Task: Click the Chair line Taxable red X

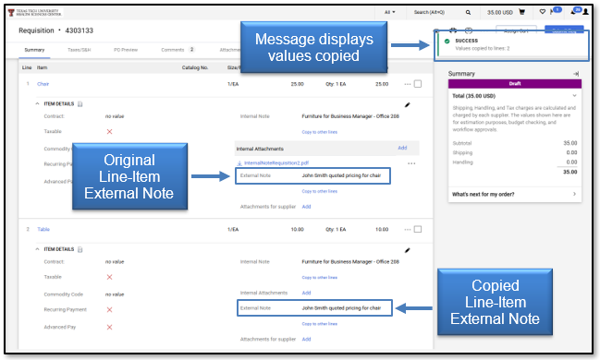Action: click(x=109, y=132)
